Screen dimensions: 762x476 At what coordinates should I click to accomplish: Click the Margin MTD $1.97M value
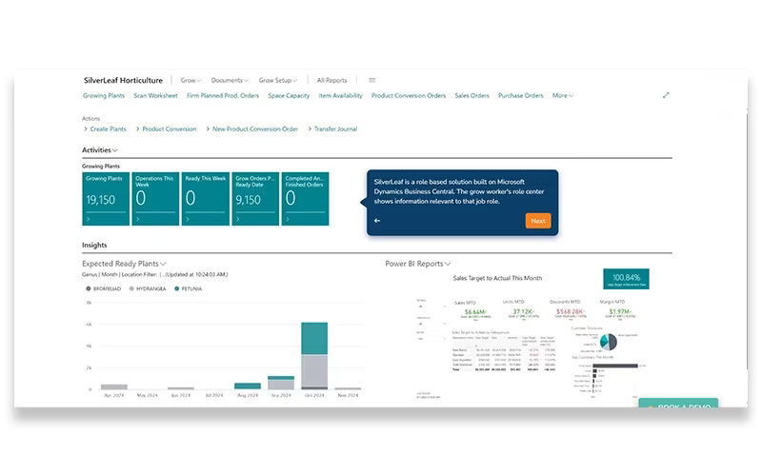point(620,311)
